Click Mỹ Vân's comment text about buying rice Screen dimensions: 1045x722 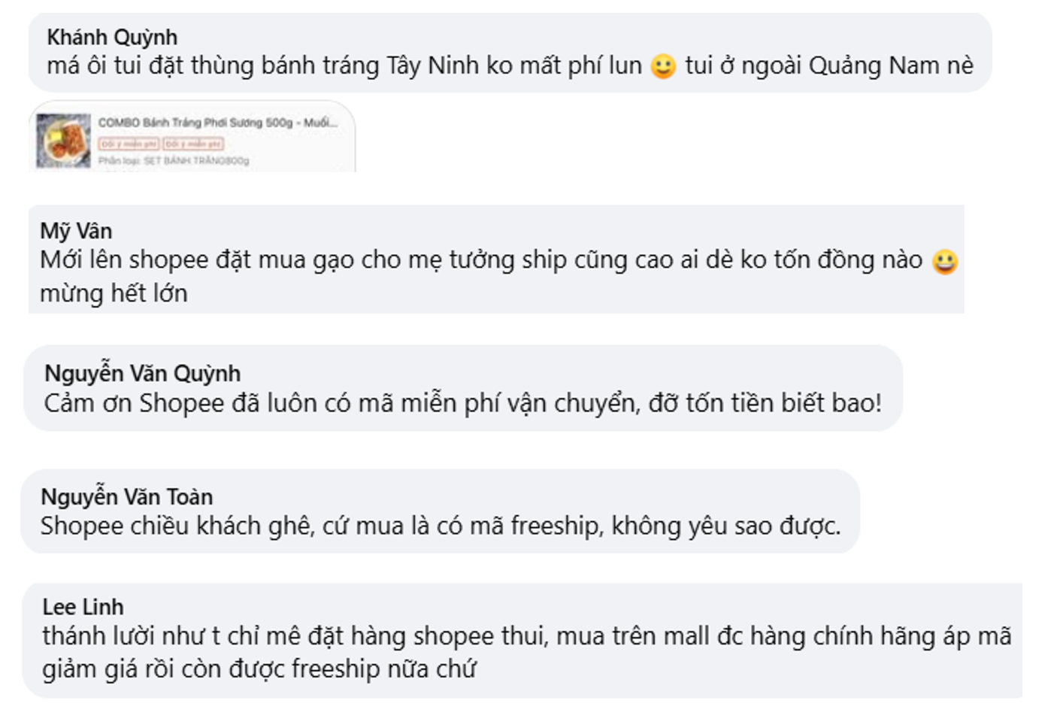pos(481,260)
